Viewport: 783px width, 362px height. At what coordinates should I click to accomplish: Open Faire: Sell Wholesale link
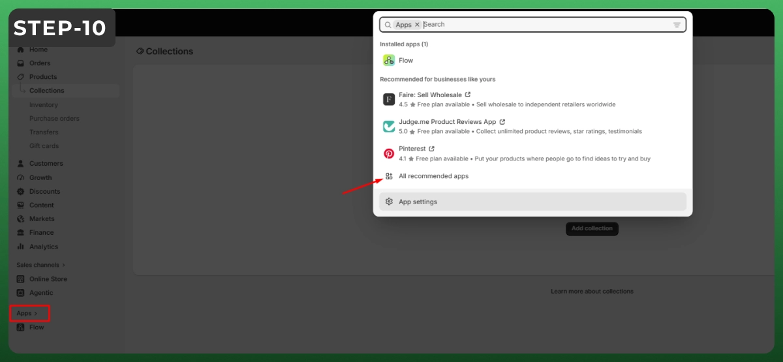point(430,95)
